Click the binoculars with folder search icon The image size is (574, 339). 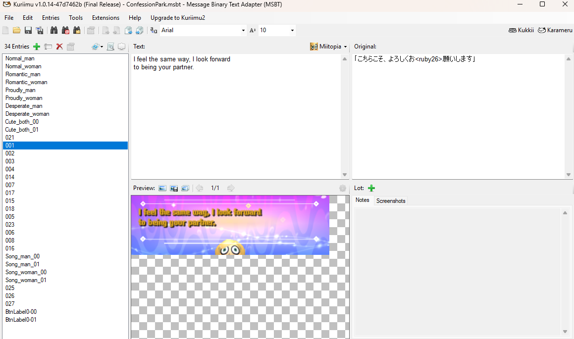(77, 30)
